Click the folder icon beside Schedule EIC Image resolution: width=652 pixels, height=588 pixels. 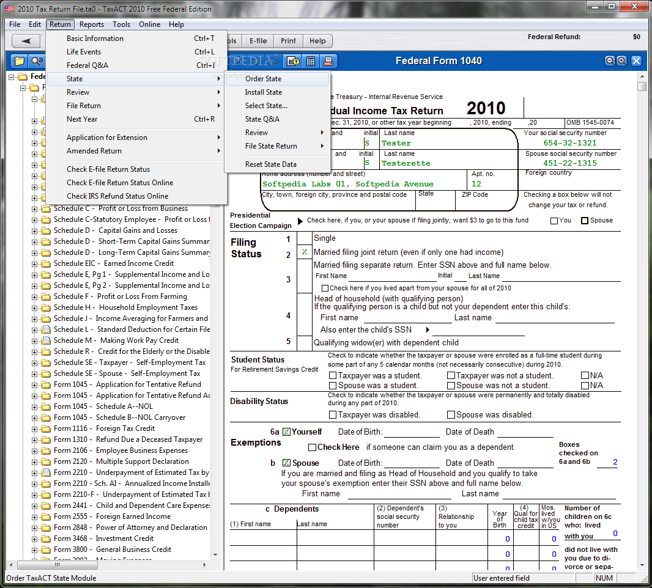(x=46, y=263)
